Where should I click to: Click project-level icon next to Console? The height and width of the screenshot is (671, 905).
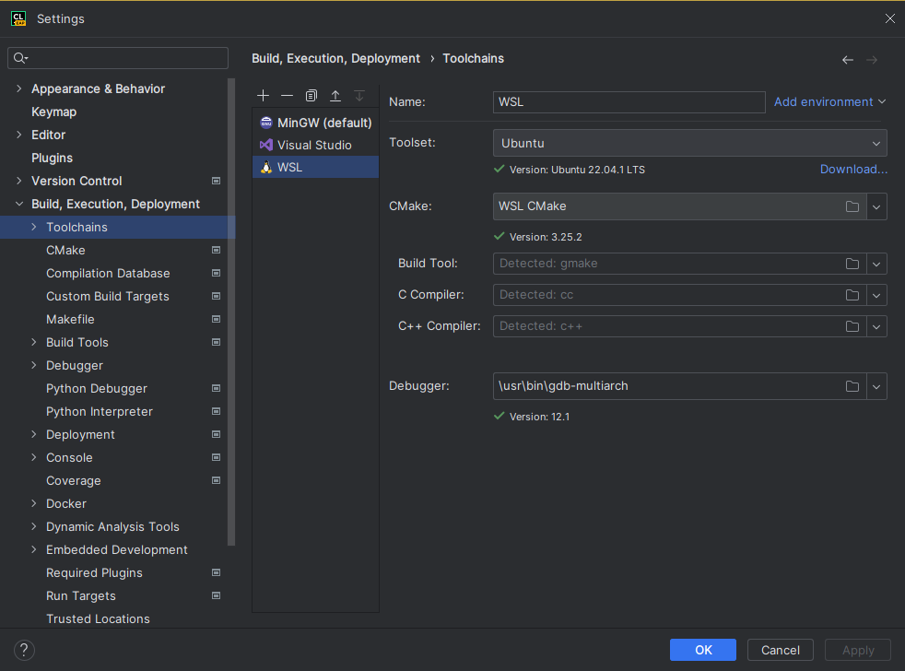pyautogui.click(x=216, y=457)
